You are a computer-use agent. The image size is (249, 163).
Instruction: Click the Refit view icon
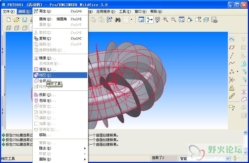point(182,20)
